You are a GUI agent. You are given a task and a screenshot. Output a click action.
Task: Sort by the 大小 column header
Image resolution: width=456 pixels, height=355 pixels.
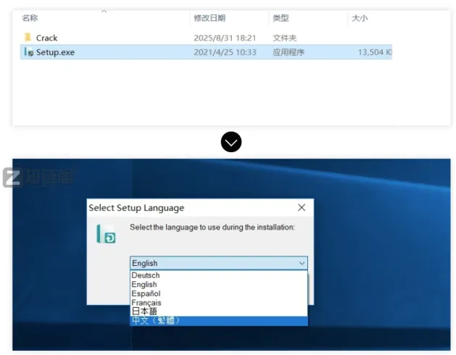click(x=360, y=18)
